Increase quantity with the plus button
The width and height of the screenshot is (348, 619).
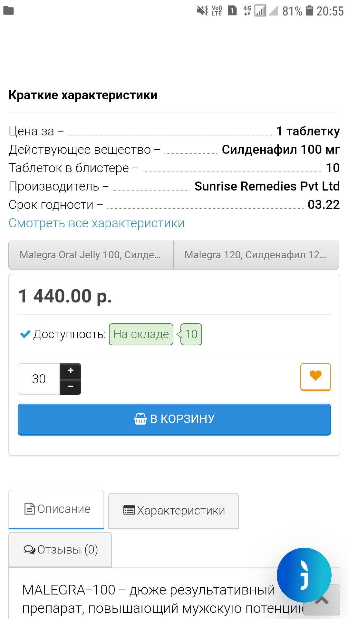pyautogui.click(x=71, y=371)
